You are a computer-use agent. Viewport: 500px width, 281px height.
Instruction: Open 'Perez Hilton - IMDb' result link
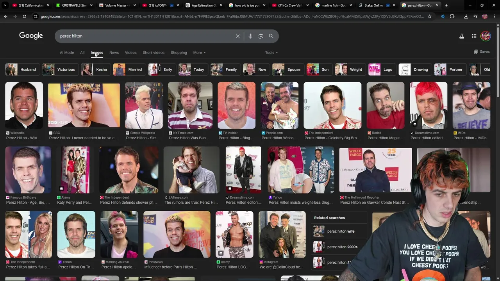pos(470,138)
